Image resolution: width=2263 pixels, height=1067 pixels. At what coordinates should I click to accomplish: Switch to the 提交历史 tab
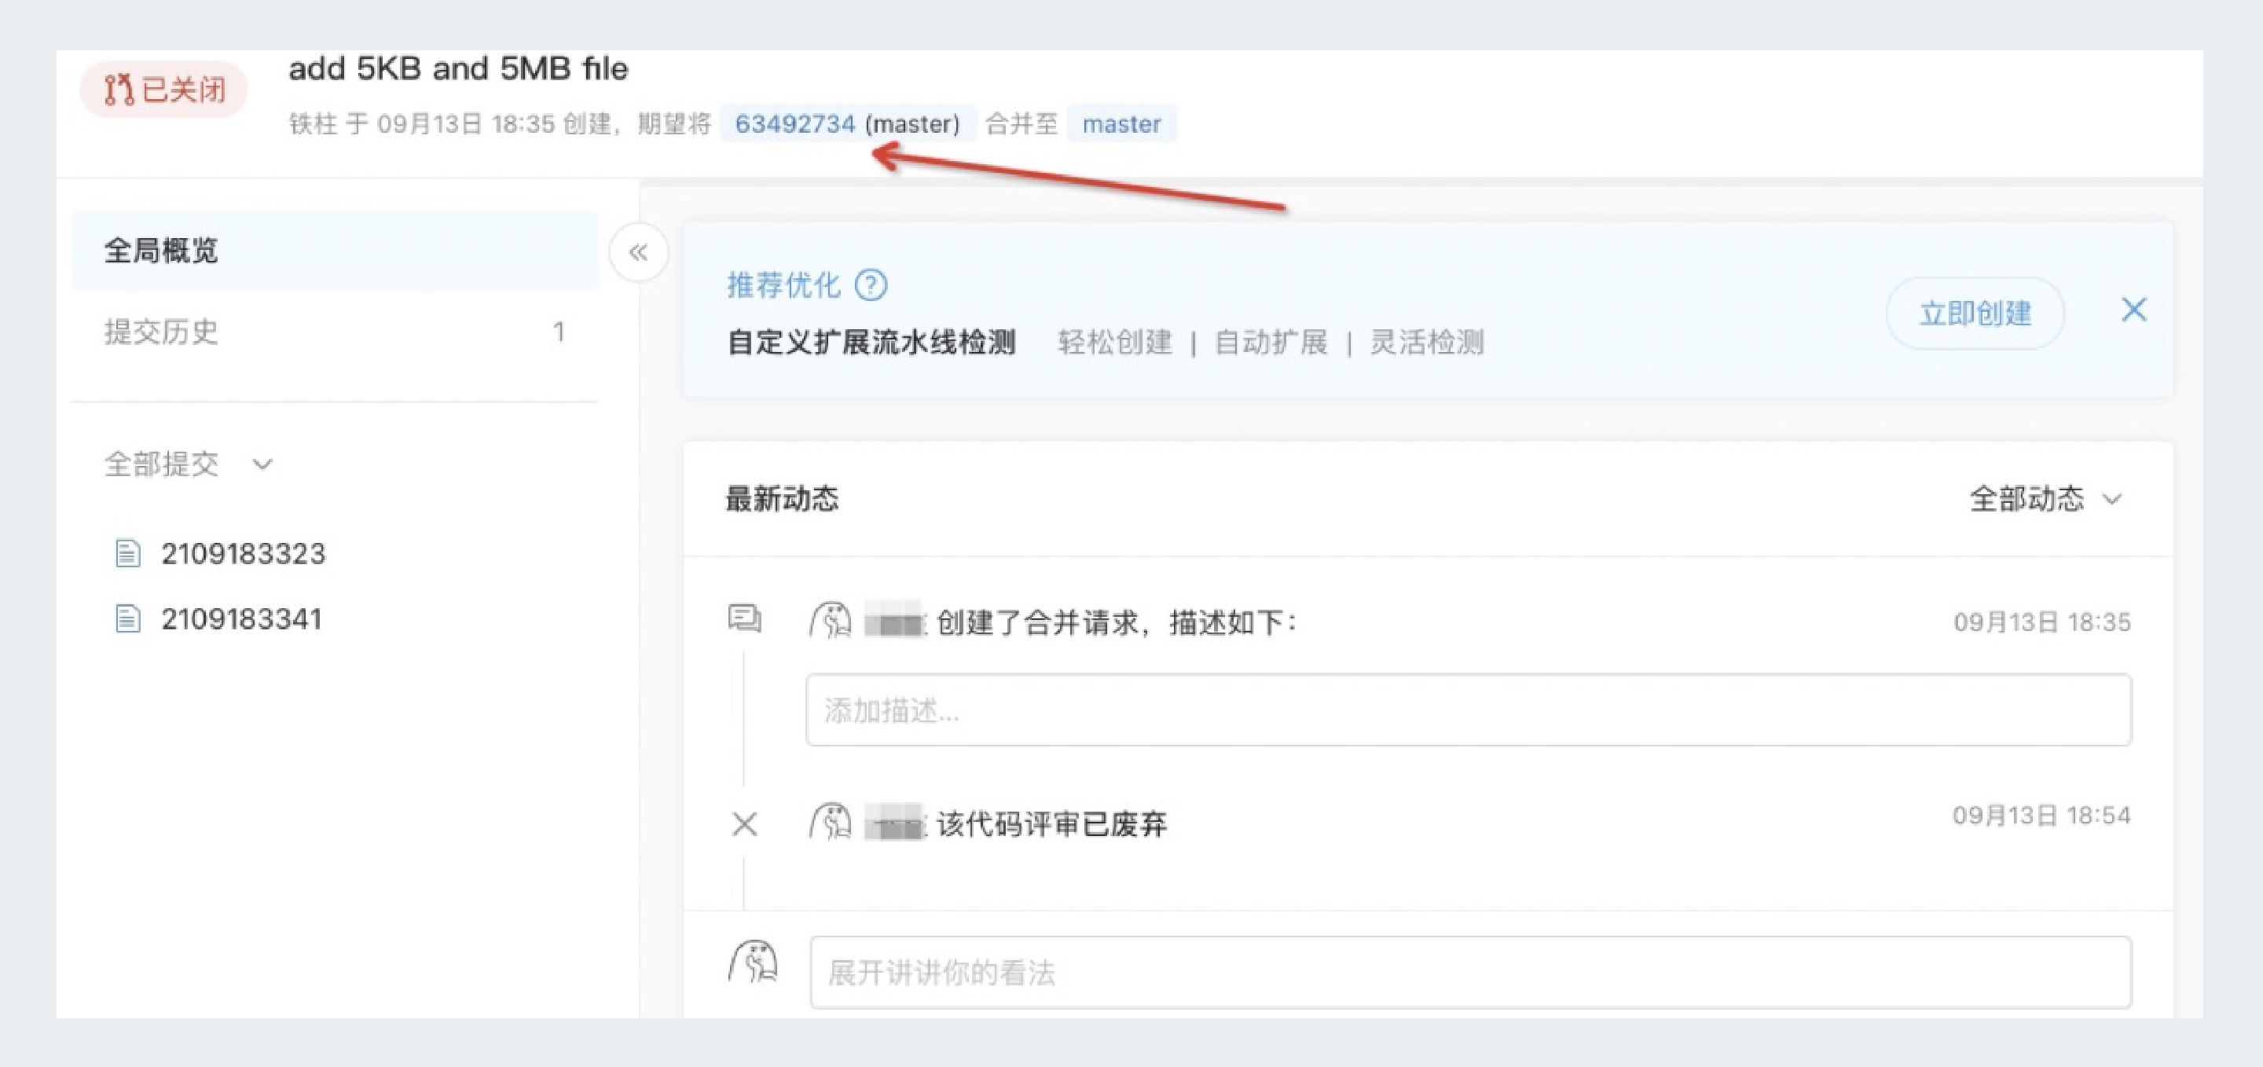coord(335,332)
